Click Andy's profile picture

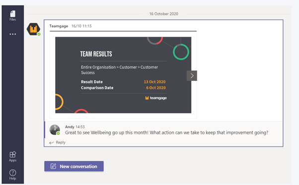(55, 130)
